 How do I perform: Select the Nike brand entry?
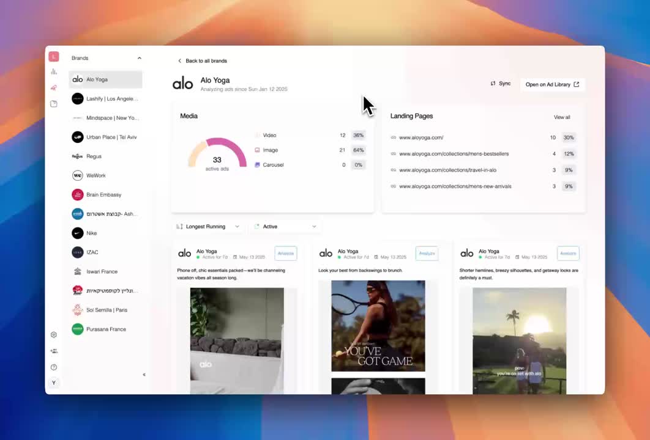pyautogui.click(x=105, y=233)
